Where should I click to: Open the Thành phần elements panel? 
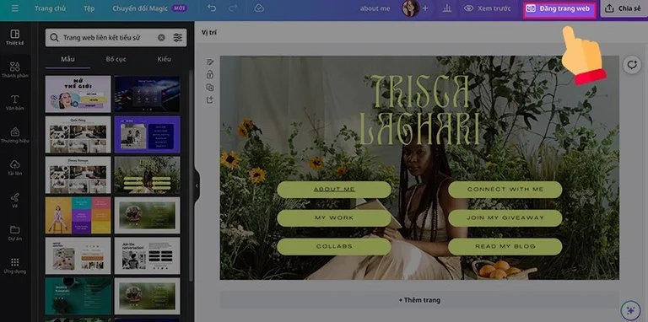(15, 70)
